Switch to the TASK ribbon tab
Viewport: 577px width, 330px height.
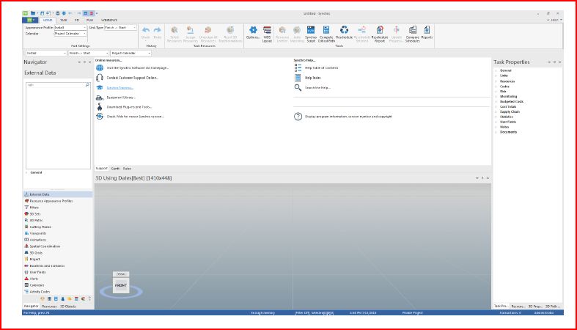pos(64,20)
